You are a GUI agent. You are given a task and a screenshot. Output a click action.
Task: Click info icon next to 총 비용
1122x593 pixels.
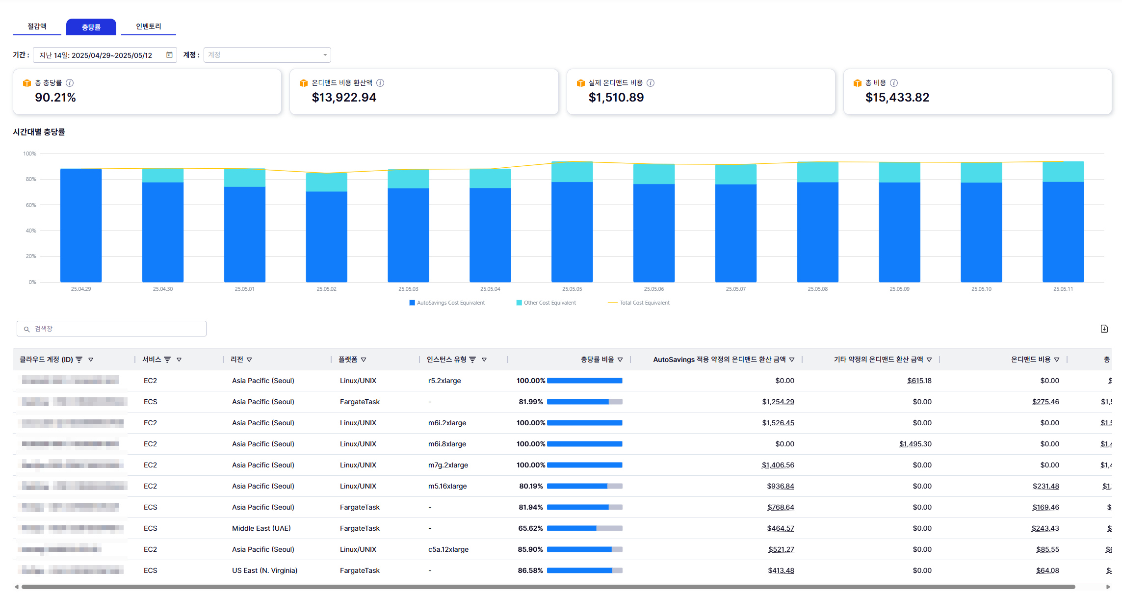click(x=894, y=83)
